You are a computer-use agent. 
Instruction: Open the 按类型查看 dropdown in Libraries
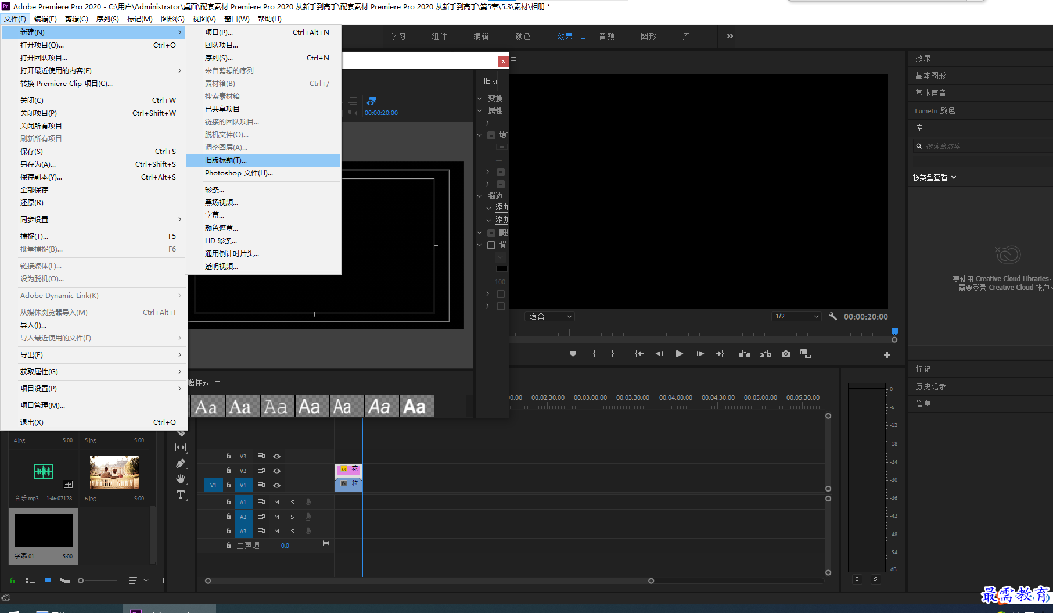tap(934, 177)
